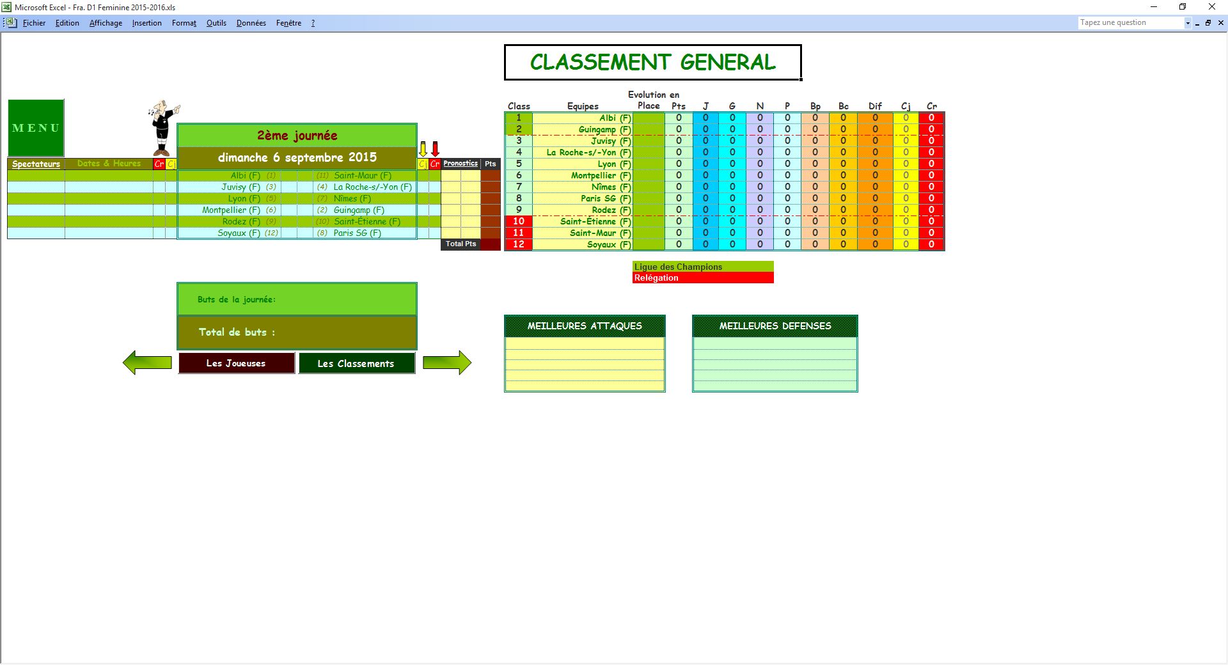1228x665 pixels.
Task: Minimize the inner workbook window
Action: tap(1197, 23)
